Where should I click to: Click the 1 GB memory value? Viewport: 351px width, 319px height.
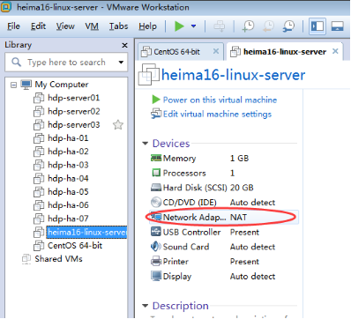pos(239,158)
